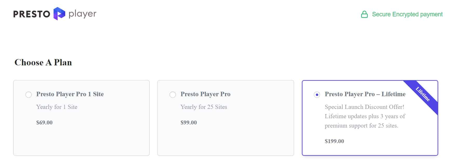Choose the 'Presto Player Pro 1 Site' title
This screenshot has height=168, width=459.
[x=70, y=94]
